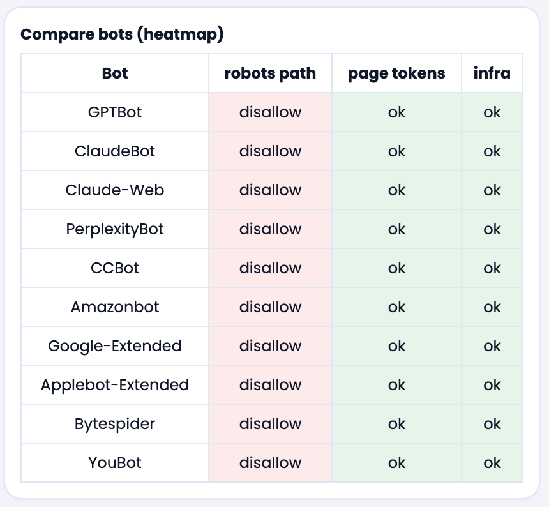Click the Amazonbot name cell
The height and width of the screenshot is (507, 549).
click(x=115, y=307)
